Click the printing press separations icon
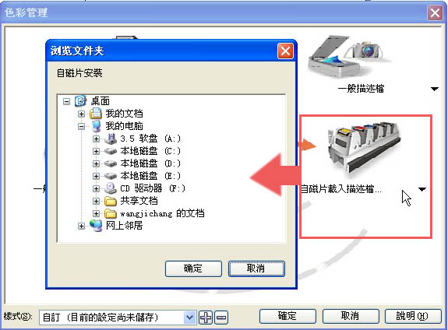This screenshot has width=448, height=330. click(x=364, y=148)
